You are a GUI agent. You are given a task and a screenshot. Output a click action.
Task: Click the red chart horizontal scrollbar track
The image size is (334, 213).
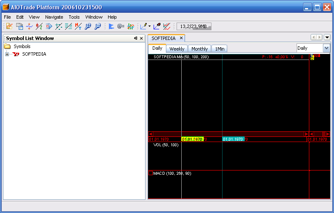pos(228,134)
